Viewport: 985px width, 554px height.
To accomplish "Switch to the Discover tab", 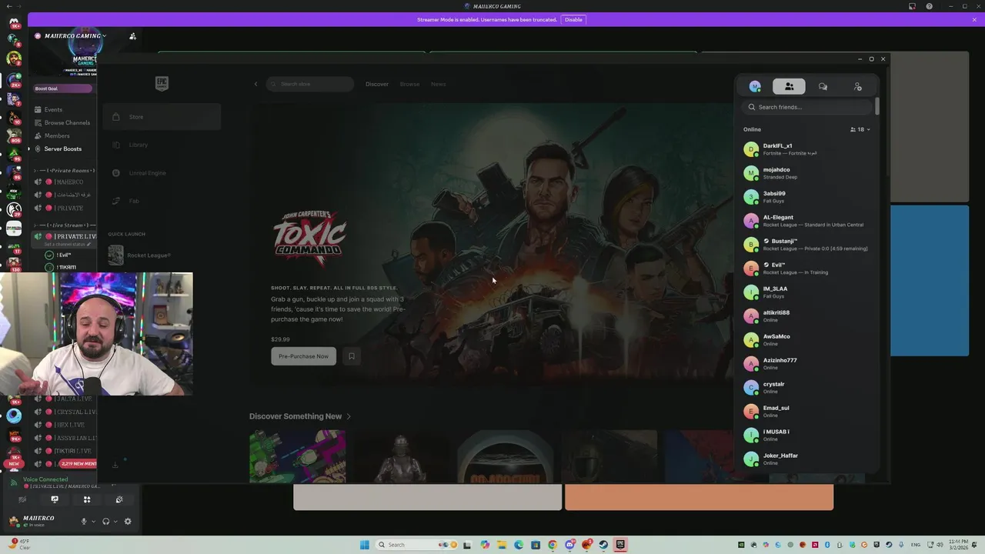I will 377,84.
